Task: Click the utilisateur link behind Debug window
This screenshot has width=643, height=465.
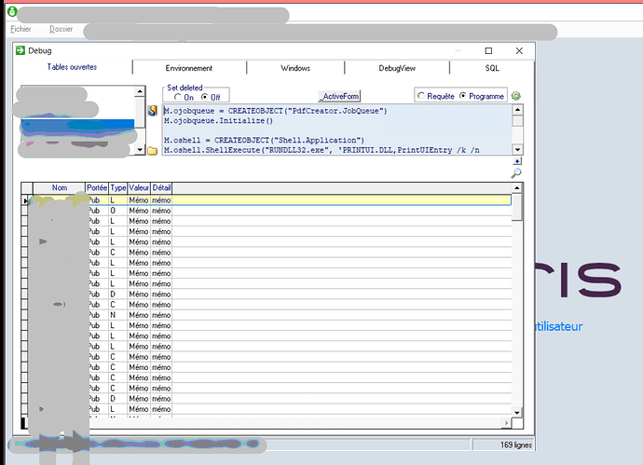Action: click(x=559, y=326)
